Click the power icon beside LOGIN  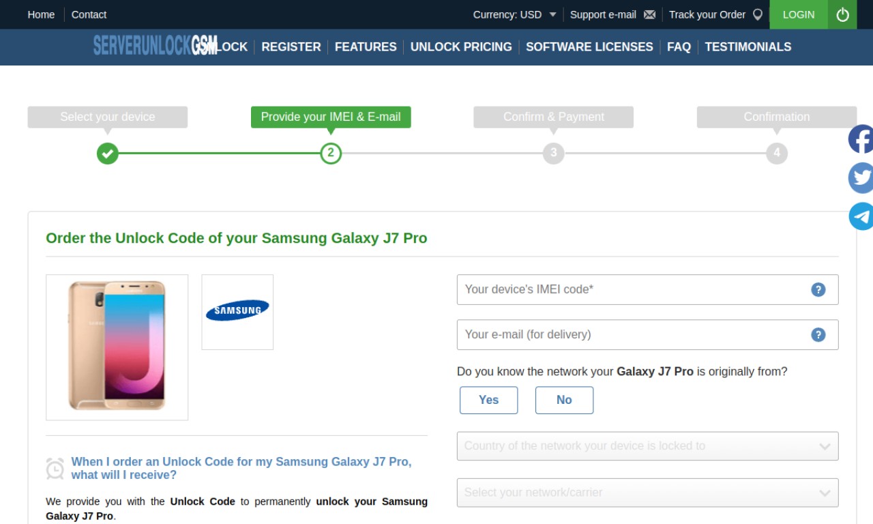tap(842, 14)
